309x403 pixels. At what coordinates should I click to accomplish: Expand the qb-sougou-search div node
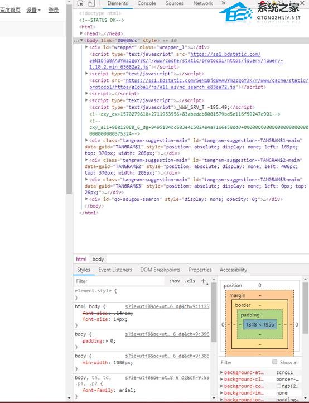[86, 199]
